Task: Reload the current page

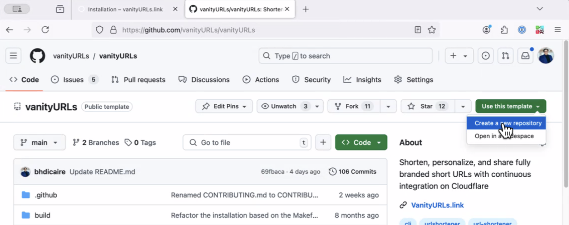Action: (45, 30)
